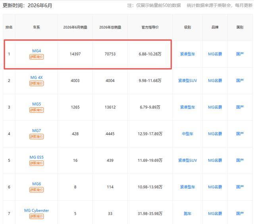Open MG名爵 brand link in MG ES5 row
254x224 pixels.
point(215,160)
